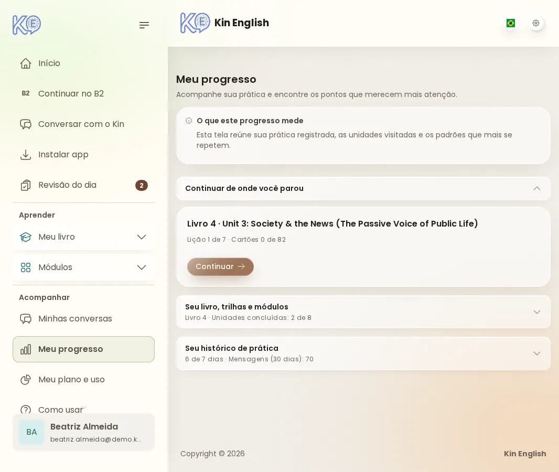Open Meu plano e uso

(83, 380)
